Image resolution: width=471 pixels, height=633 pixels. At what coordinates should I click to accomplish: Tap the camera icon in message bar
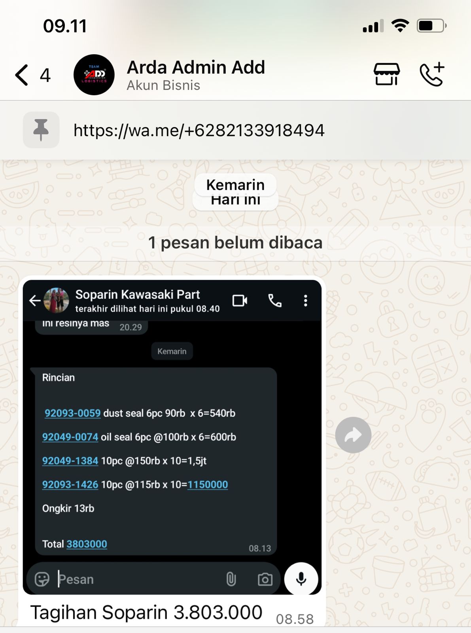[x=265, y=580]
